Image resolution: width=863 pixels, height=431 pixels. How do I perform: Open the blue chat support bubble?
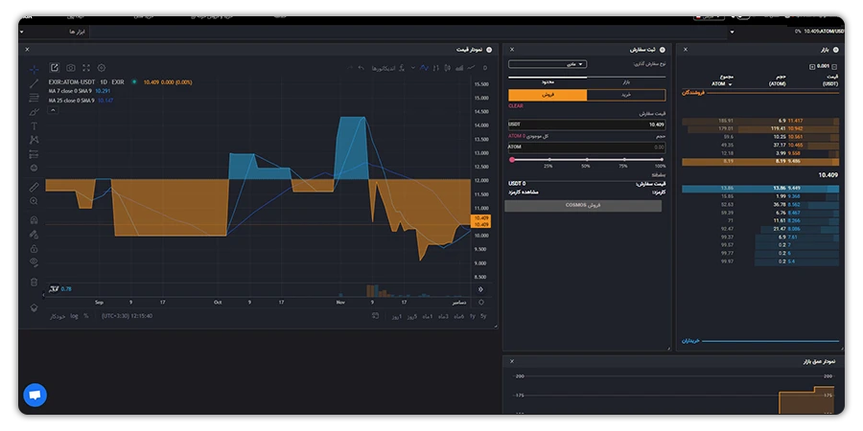point(35,395)
